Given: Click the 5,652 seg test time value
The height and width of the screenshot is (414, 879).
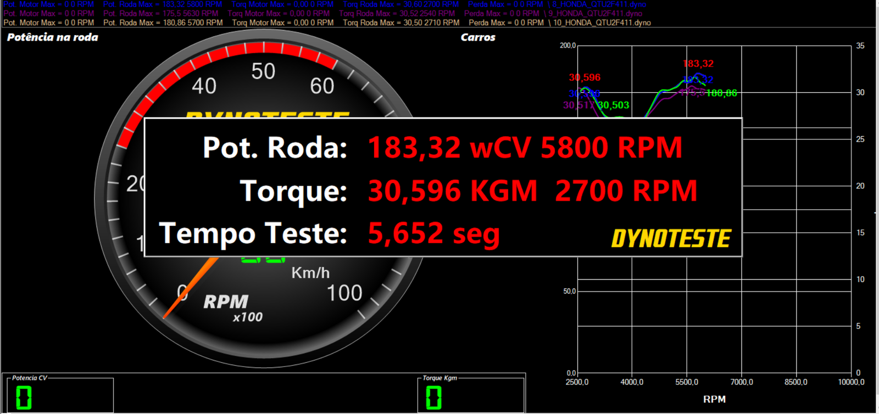Looking at the screenshot, I should [x=433, y=233].
